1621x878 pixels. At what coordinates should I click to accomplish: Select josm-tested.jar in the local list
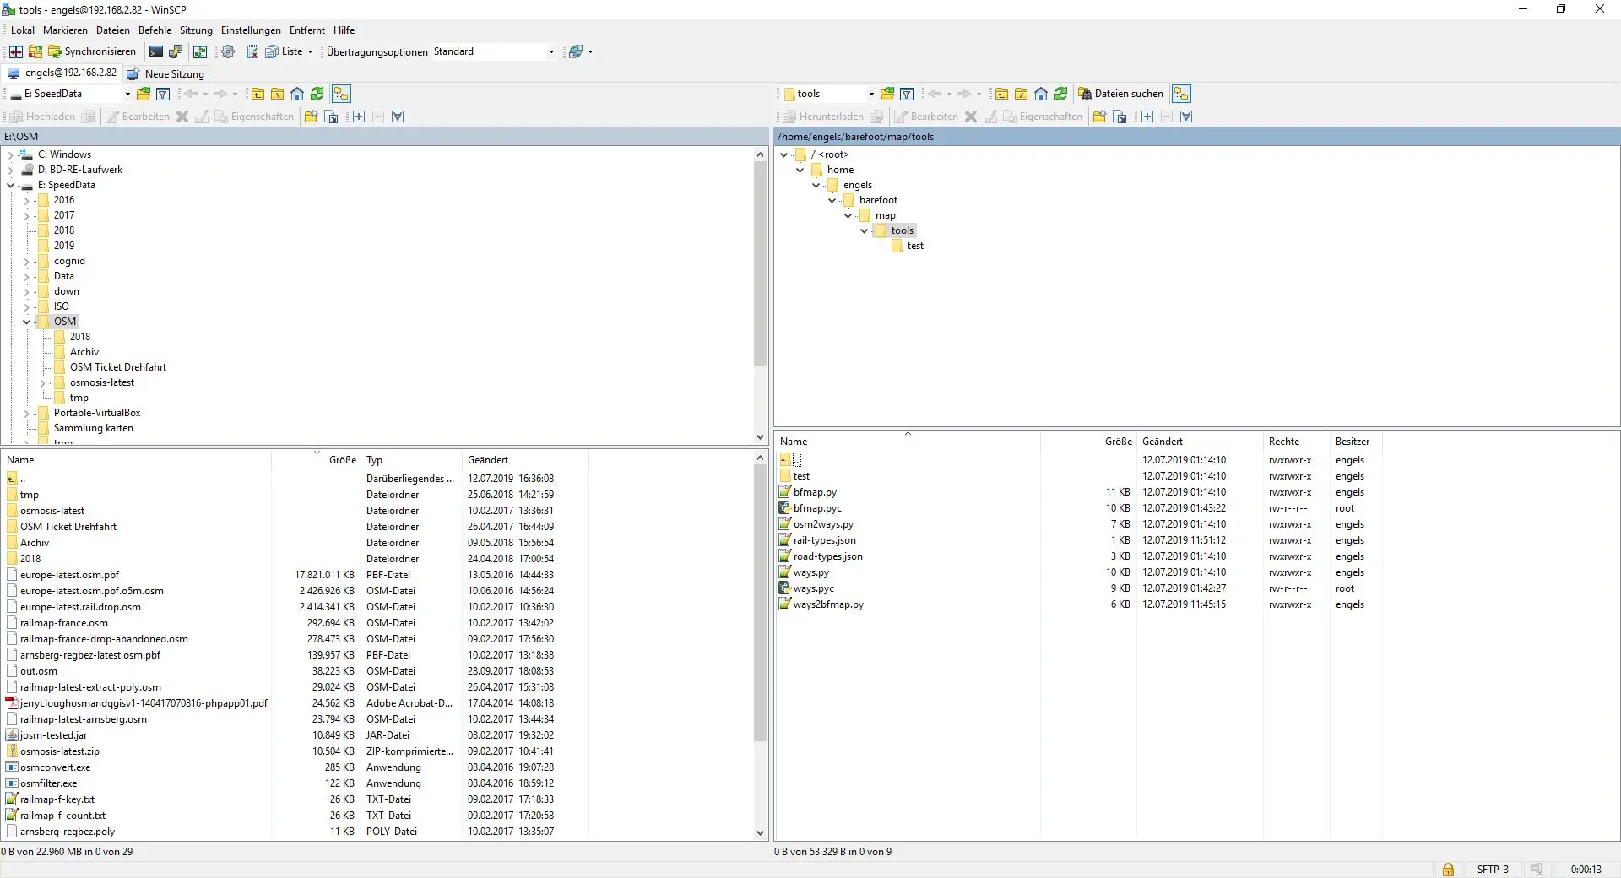click(54, 735)
